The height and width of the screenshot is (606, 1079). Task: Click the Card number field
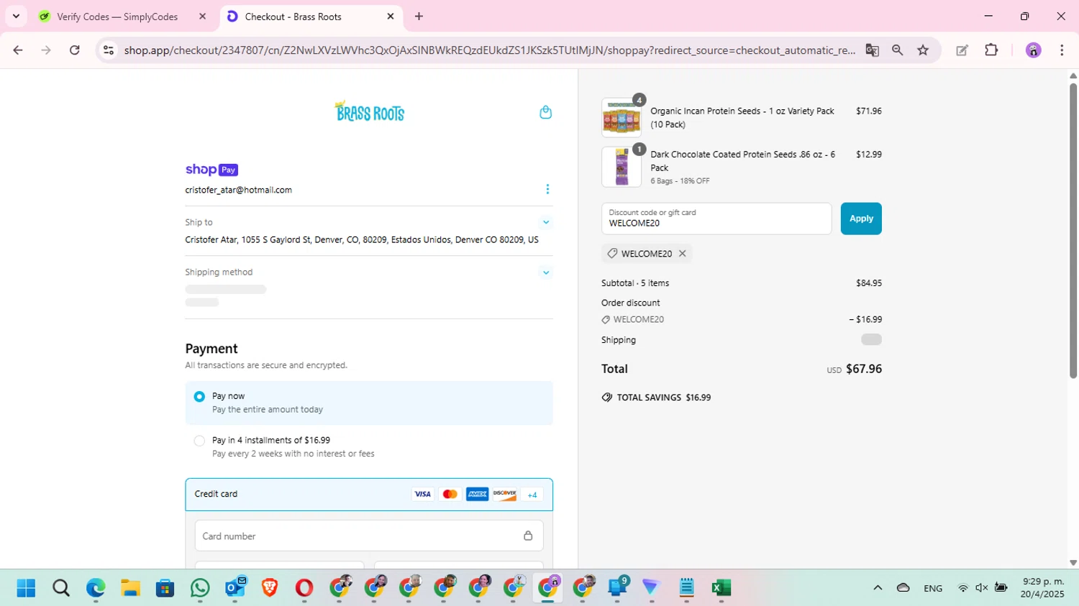tap(369, 536)
